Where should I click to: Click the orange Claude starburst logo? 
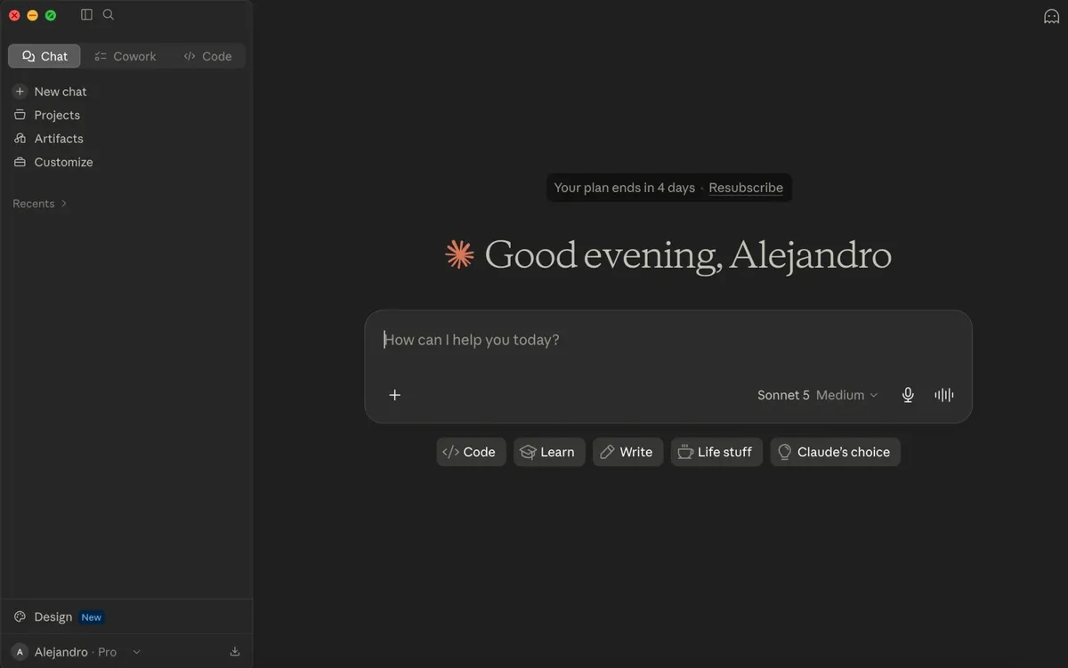[459, 255]
